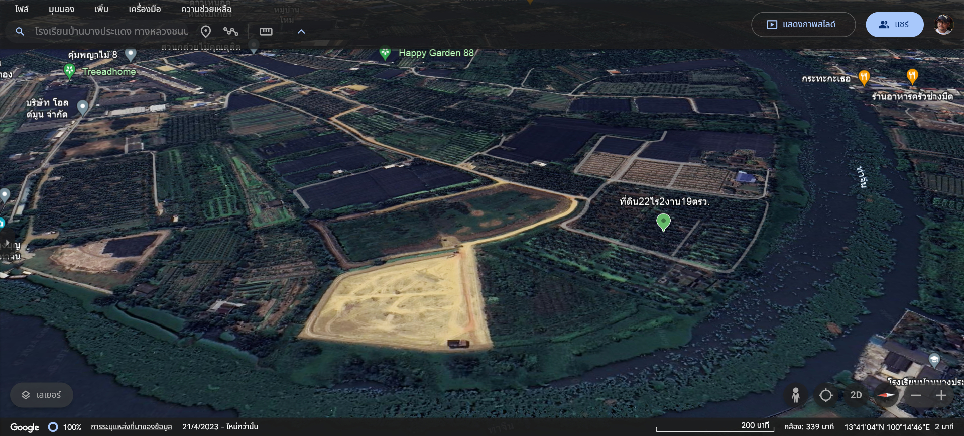Open the ความช่วยเหลือ menu
The image size is (964, 436).
tap(206, 9)
